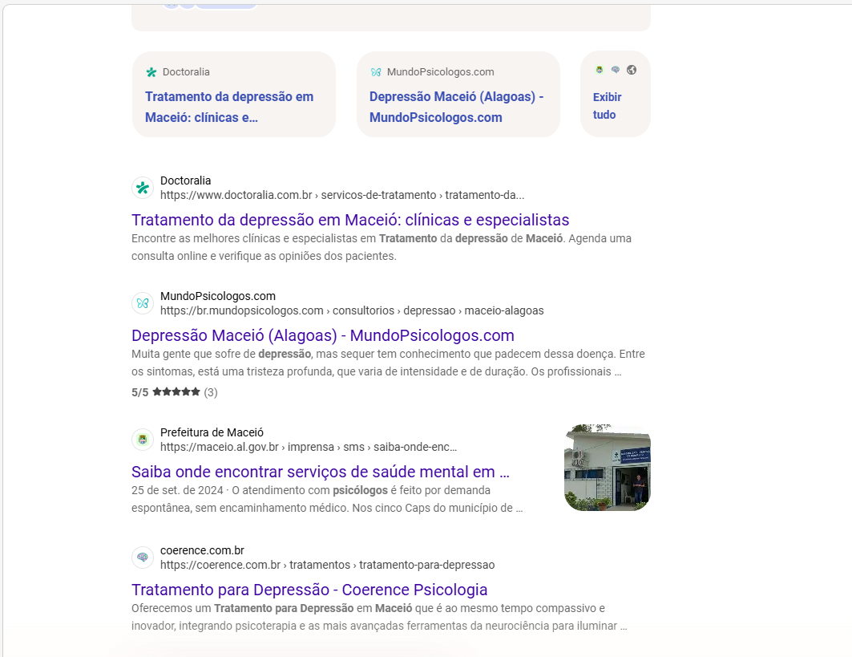
Task: Click the 5/5 star rating
Action: 175,392
